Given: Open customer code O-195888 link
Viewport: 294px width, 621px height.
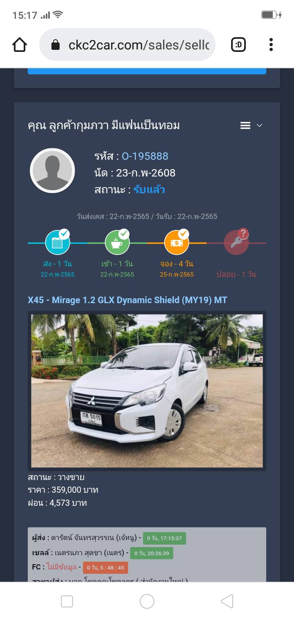Looking at the screenshot, I should tap(145, 156).
